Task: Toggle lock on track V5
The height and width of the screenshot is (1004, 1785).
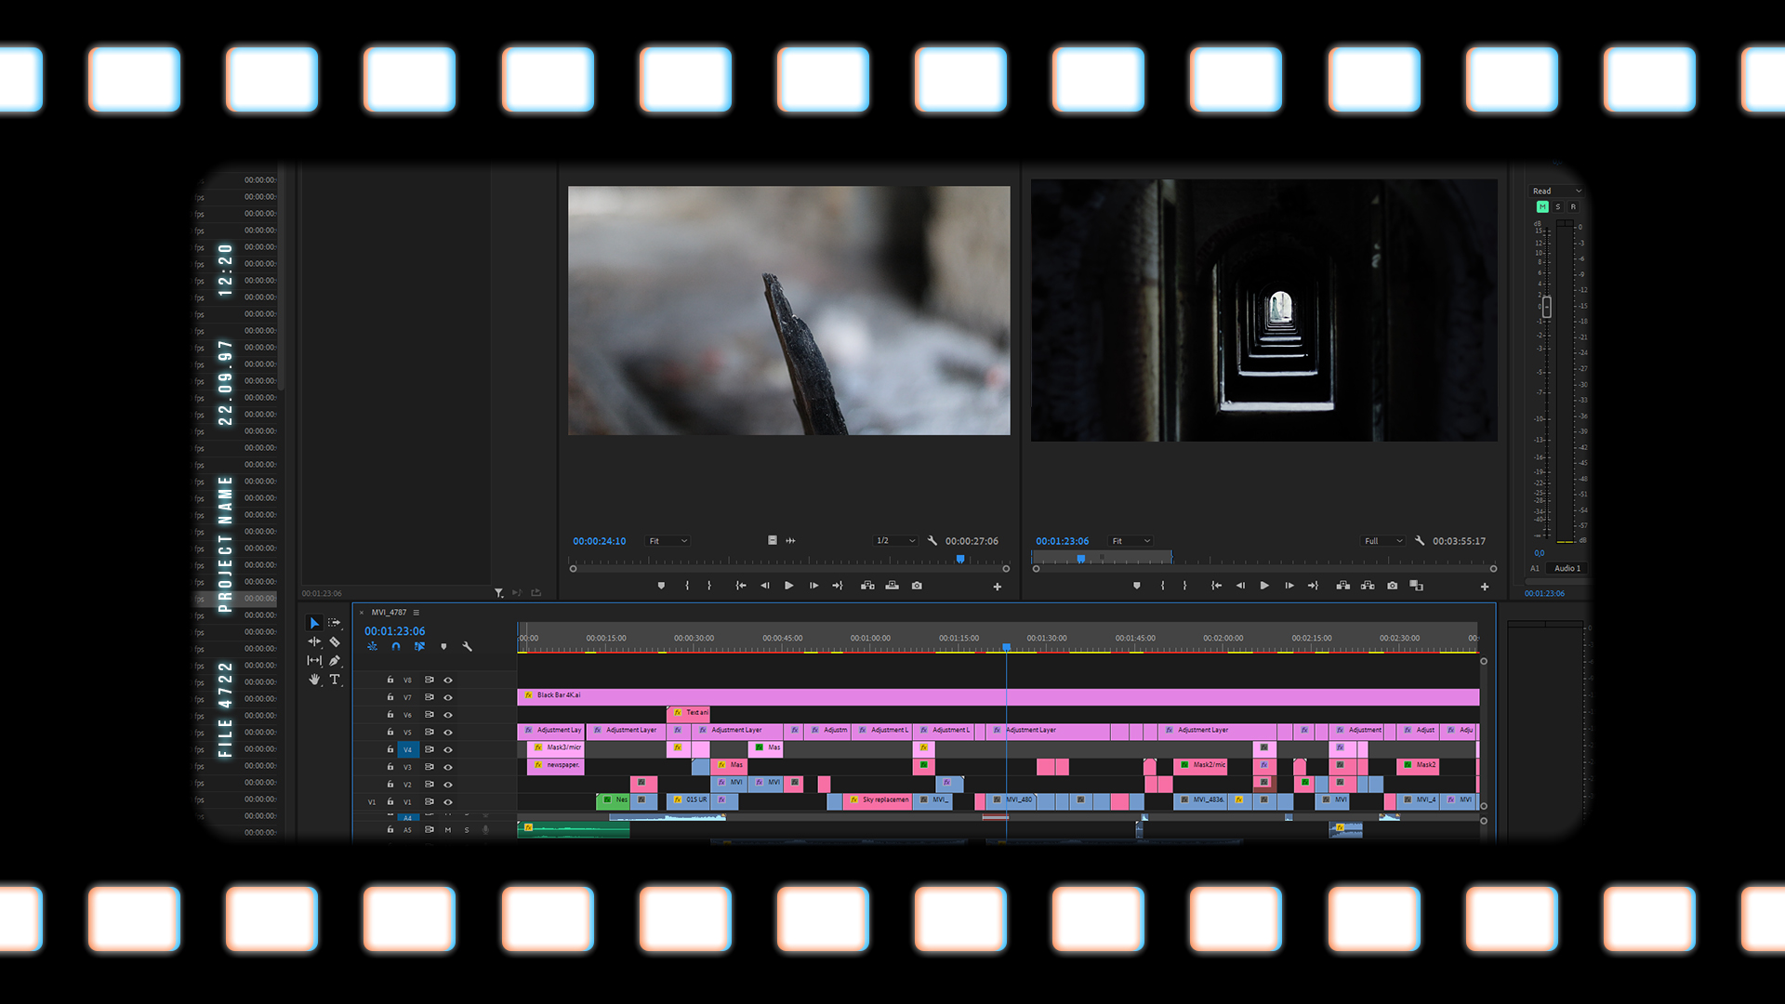Action: 390,732
